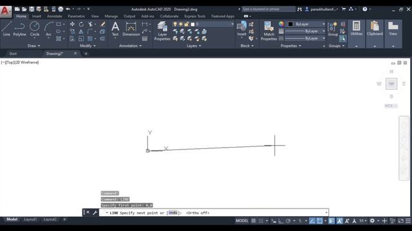Expand the Block panel
The width and height of the screenshot is (412, 231).
[x=247, y=46]
